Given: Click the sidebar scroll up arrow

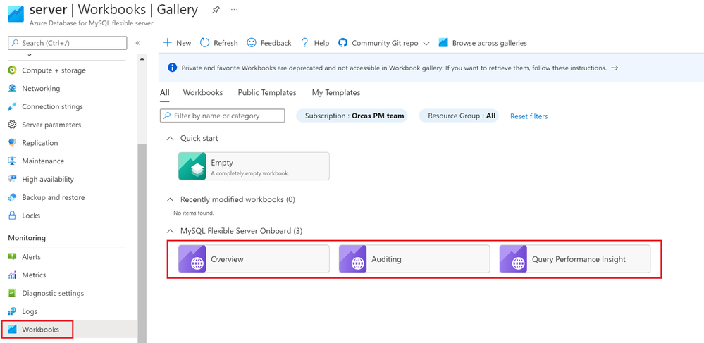Looking at the screenshot, I should tap(142, 59).
